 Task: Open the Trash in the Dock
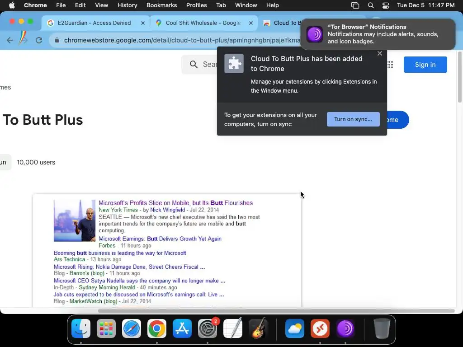tap(382, 328)
